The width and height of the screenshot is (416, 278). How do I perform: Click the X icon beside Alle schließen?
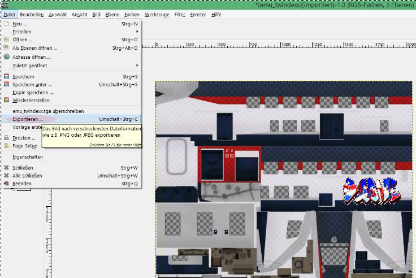pyautogui.click(x=7, y=175)
